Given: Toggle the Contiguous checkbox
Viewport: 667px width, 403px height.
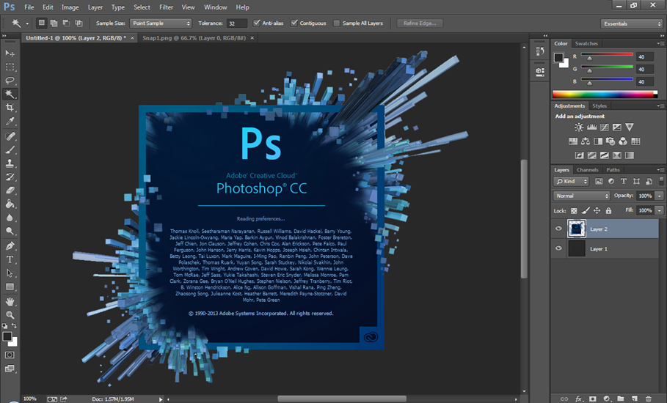Looking at the screenshot, I should (x=294, y=23).
